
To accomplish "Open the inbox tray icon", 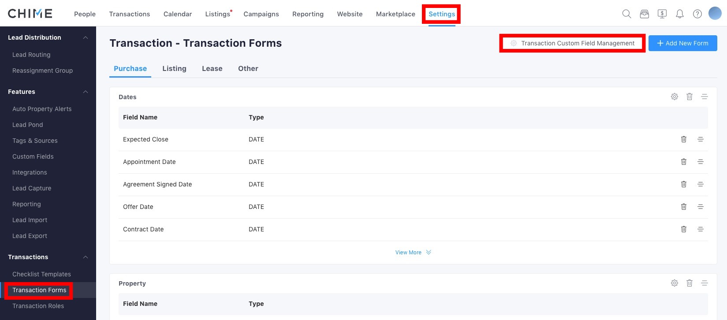I will pos(645,14).
